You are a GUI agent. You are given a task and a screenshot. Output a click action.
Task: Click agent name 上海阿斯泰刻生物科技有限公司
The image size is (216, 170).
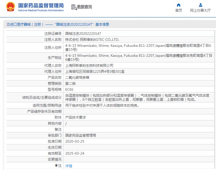pyautogui.click(x=89, y=66)
